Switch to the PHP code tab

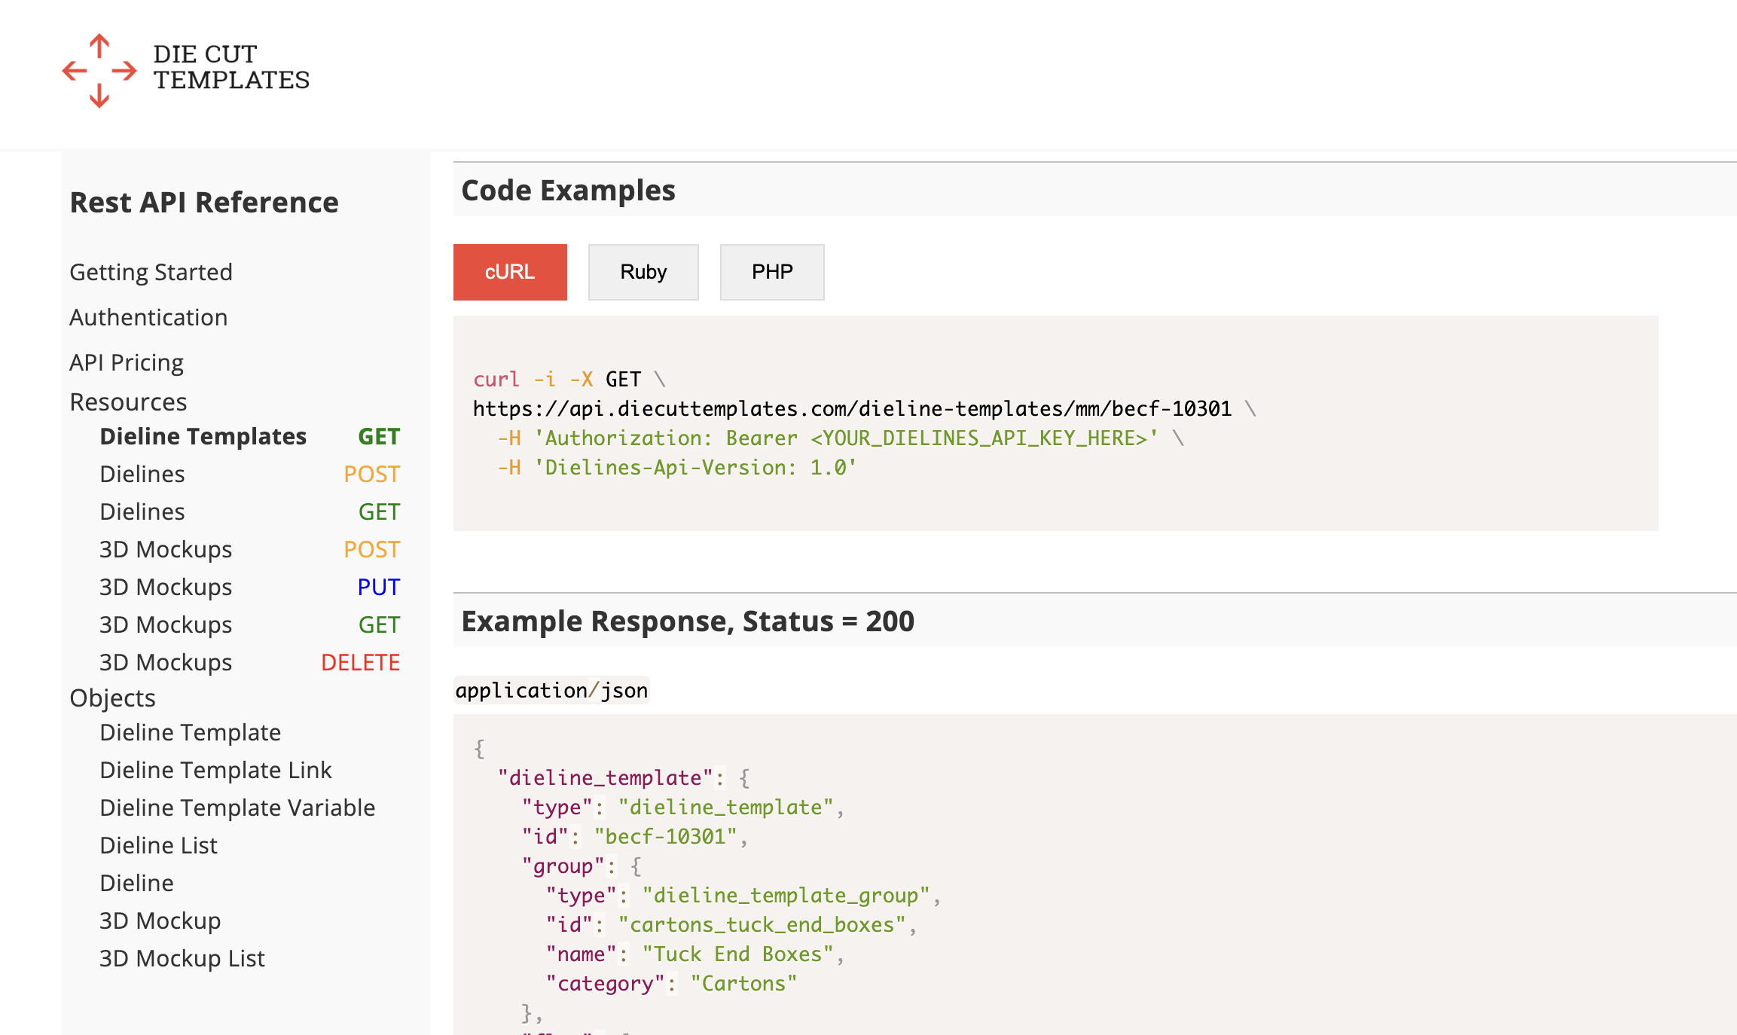coord(772,272)
